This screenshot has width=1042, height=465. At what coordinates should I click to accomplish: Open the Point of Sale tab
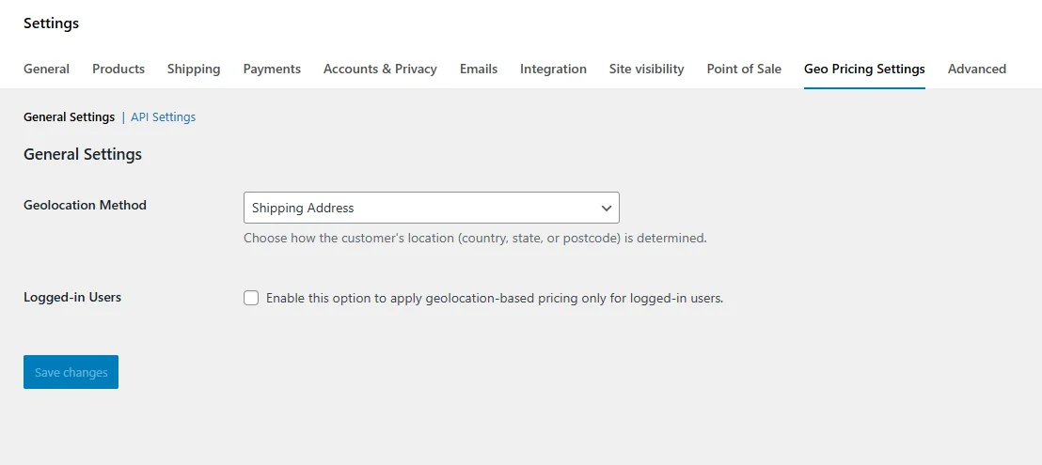tap(744, 69)
